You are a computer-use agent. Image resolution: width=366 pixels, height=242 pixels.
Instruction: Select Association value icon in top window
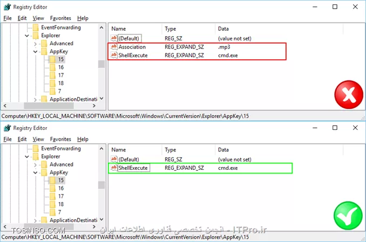point(114,47)
